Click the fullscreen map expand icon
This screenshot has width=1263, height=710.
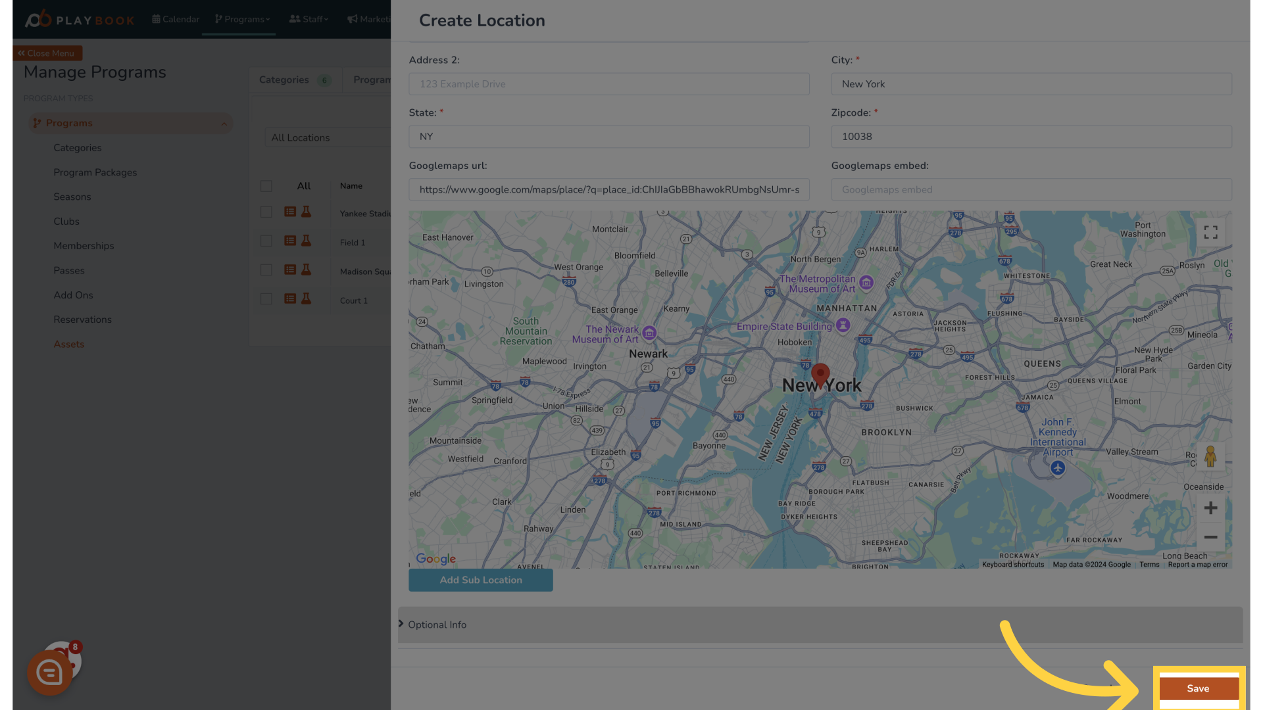(1210, 231)
